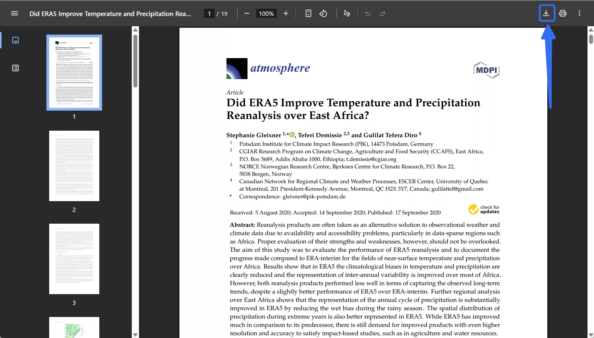The width and height of the screenshot is (594, 338).
Task: Click the gleixner@pik-potsdam.de email link
Action: (314, 196)
